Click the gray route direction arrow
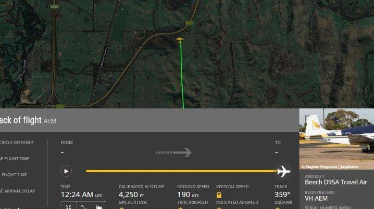374x209 pixels. (173, 152)
